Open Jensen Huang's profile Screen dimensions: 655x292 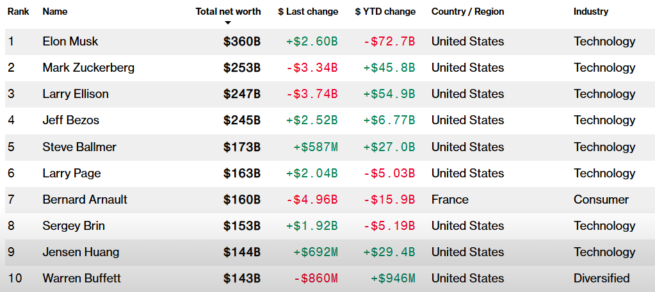(81, 252)
